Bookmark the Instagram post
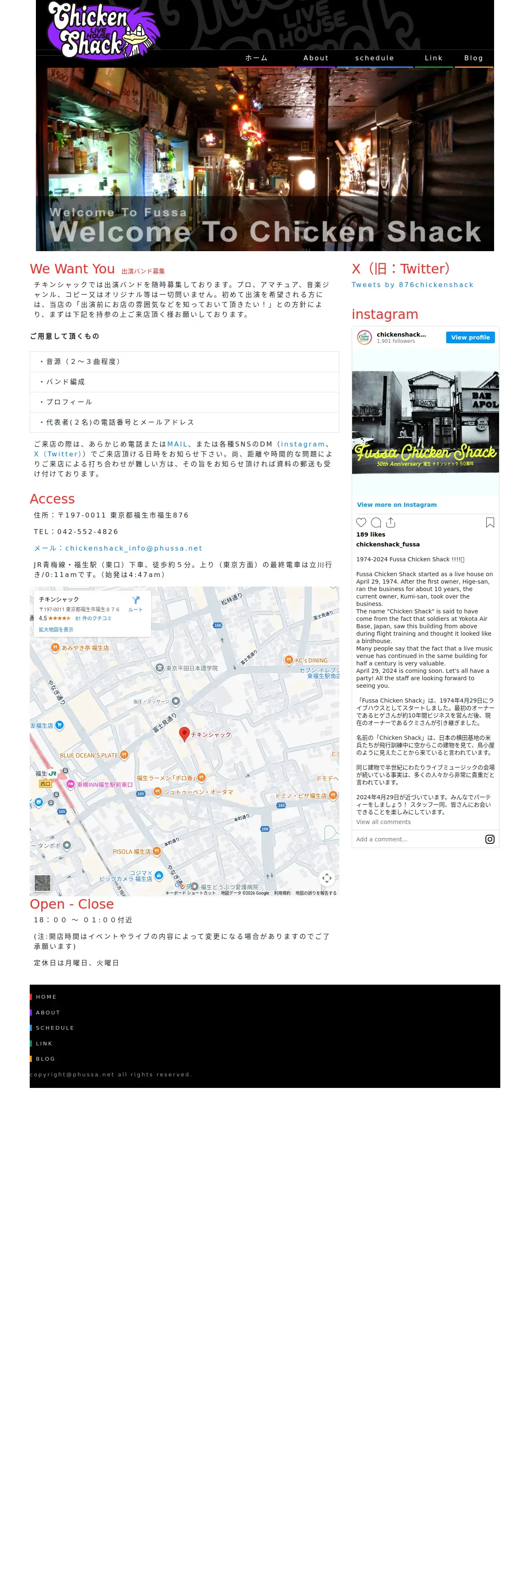This screenshot has height=1591, width=530. (x=490, y=522)
